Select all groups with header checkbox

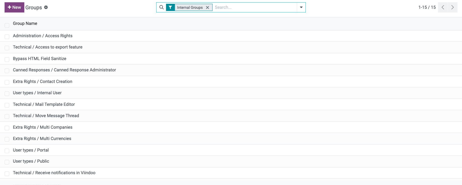(x=7, y=25)
